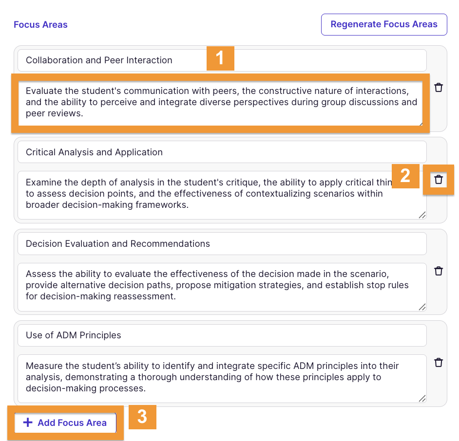The width and height of the screenshot is (459, 441).
Task: Delete the Use of ADM Principles focus area
Action: pos(439,363)
